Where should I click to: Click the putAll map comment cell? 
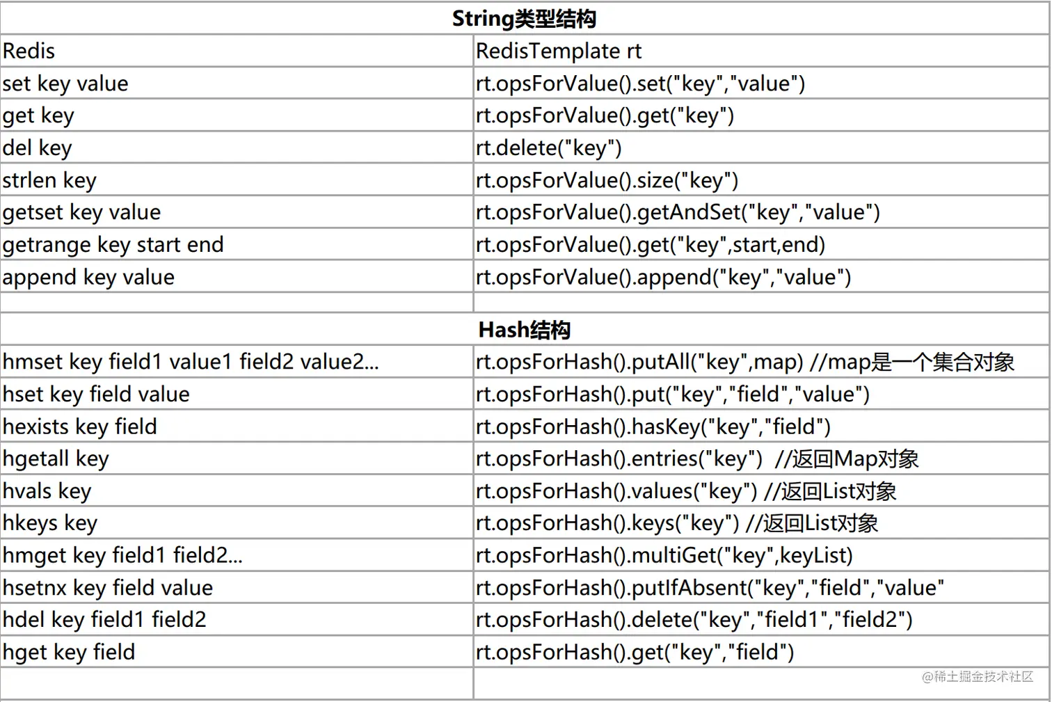click(x=760, y=362)
